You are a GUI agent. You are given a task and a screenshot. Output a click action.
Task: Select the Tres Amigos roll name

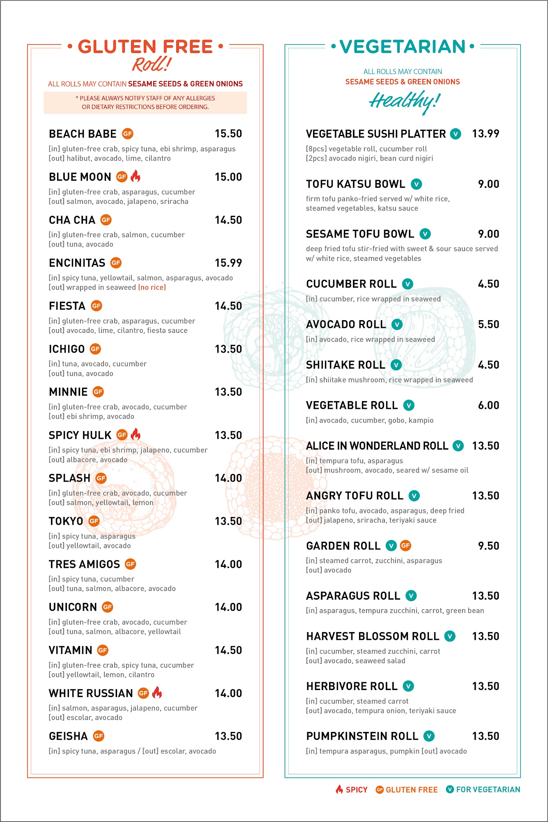84,564
